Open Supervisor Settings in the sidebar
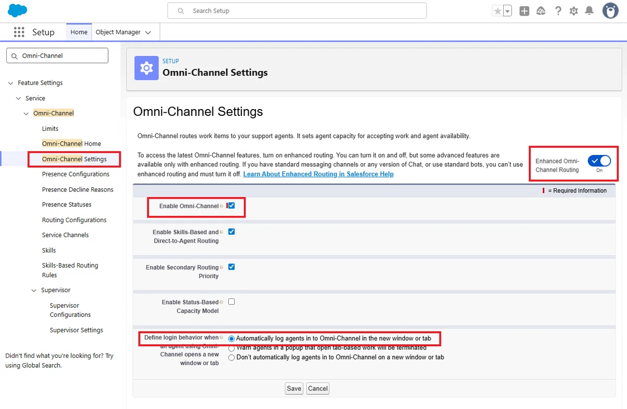Image resolution: width=627 pixels, height=409 pixels. [x=76, y=330]
